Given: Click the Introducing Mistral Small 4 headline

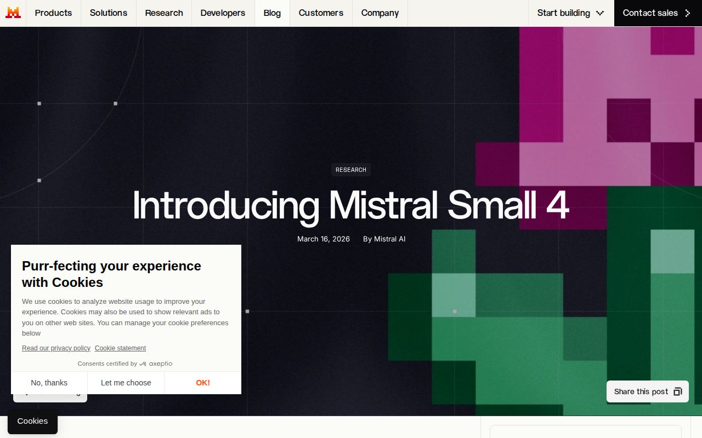Looking at the screenshot, I should (351, 206).
